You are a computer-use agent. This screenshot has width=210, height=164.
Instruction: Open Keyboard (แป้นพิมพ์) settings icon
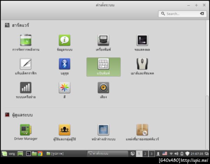tap(103, 64)
